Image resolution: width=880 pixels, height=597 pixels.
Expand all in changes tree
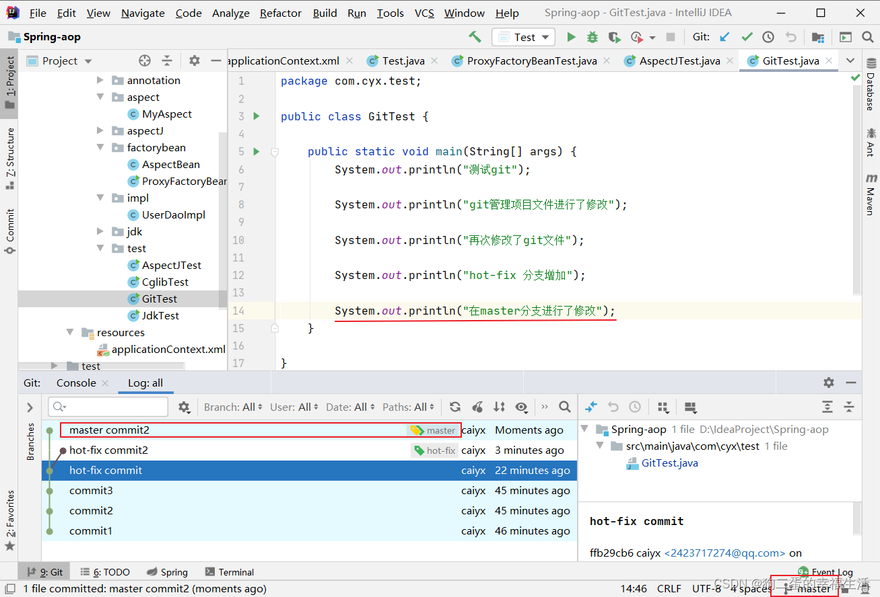[x=827, y=407]
